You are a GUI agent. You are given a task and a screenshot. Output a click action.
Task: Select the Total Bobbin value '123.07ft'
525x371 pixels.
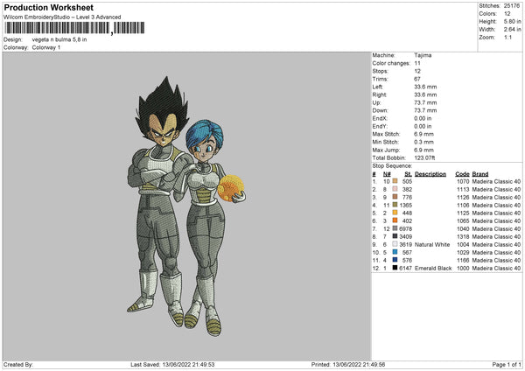[424, 157]
